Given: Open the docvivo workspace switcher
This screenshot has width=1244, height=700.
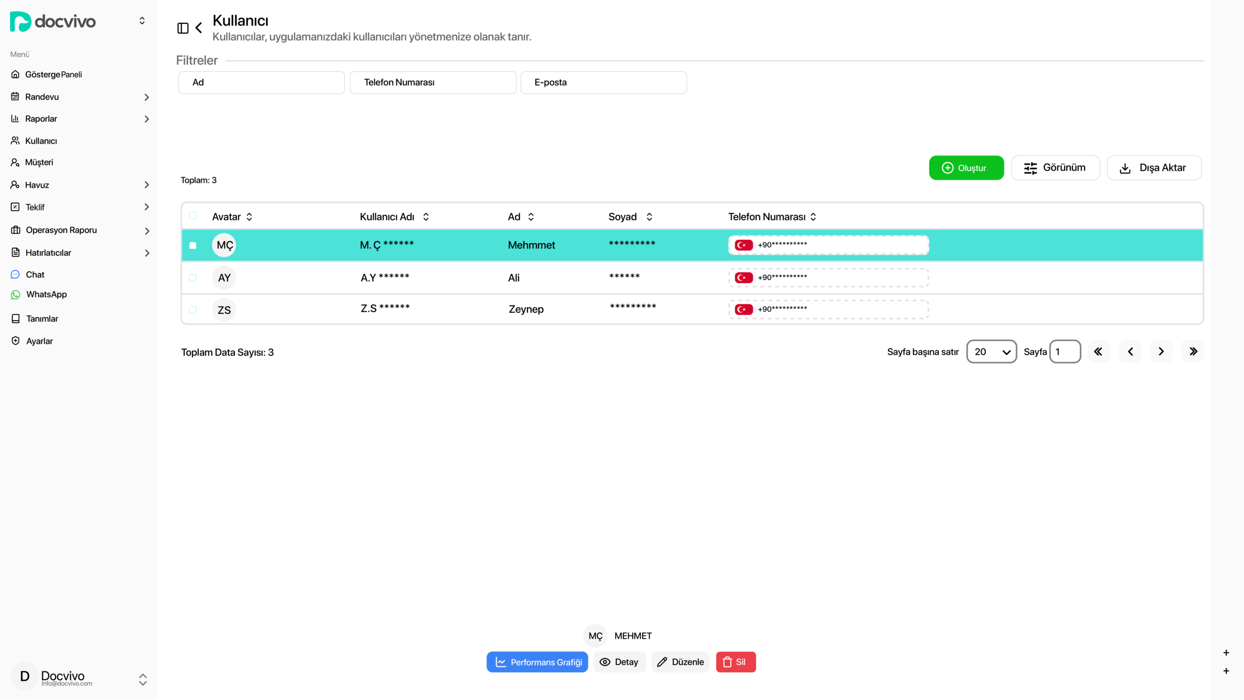Looking at the screenshot, I should (x=142, y=21).
